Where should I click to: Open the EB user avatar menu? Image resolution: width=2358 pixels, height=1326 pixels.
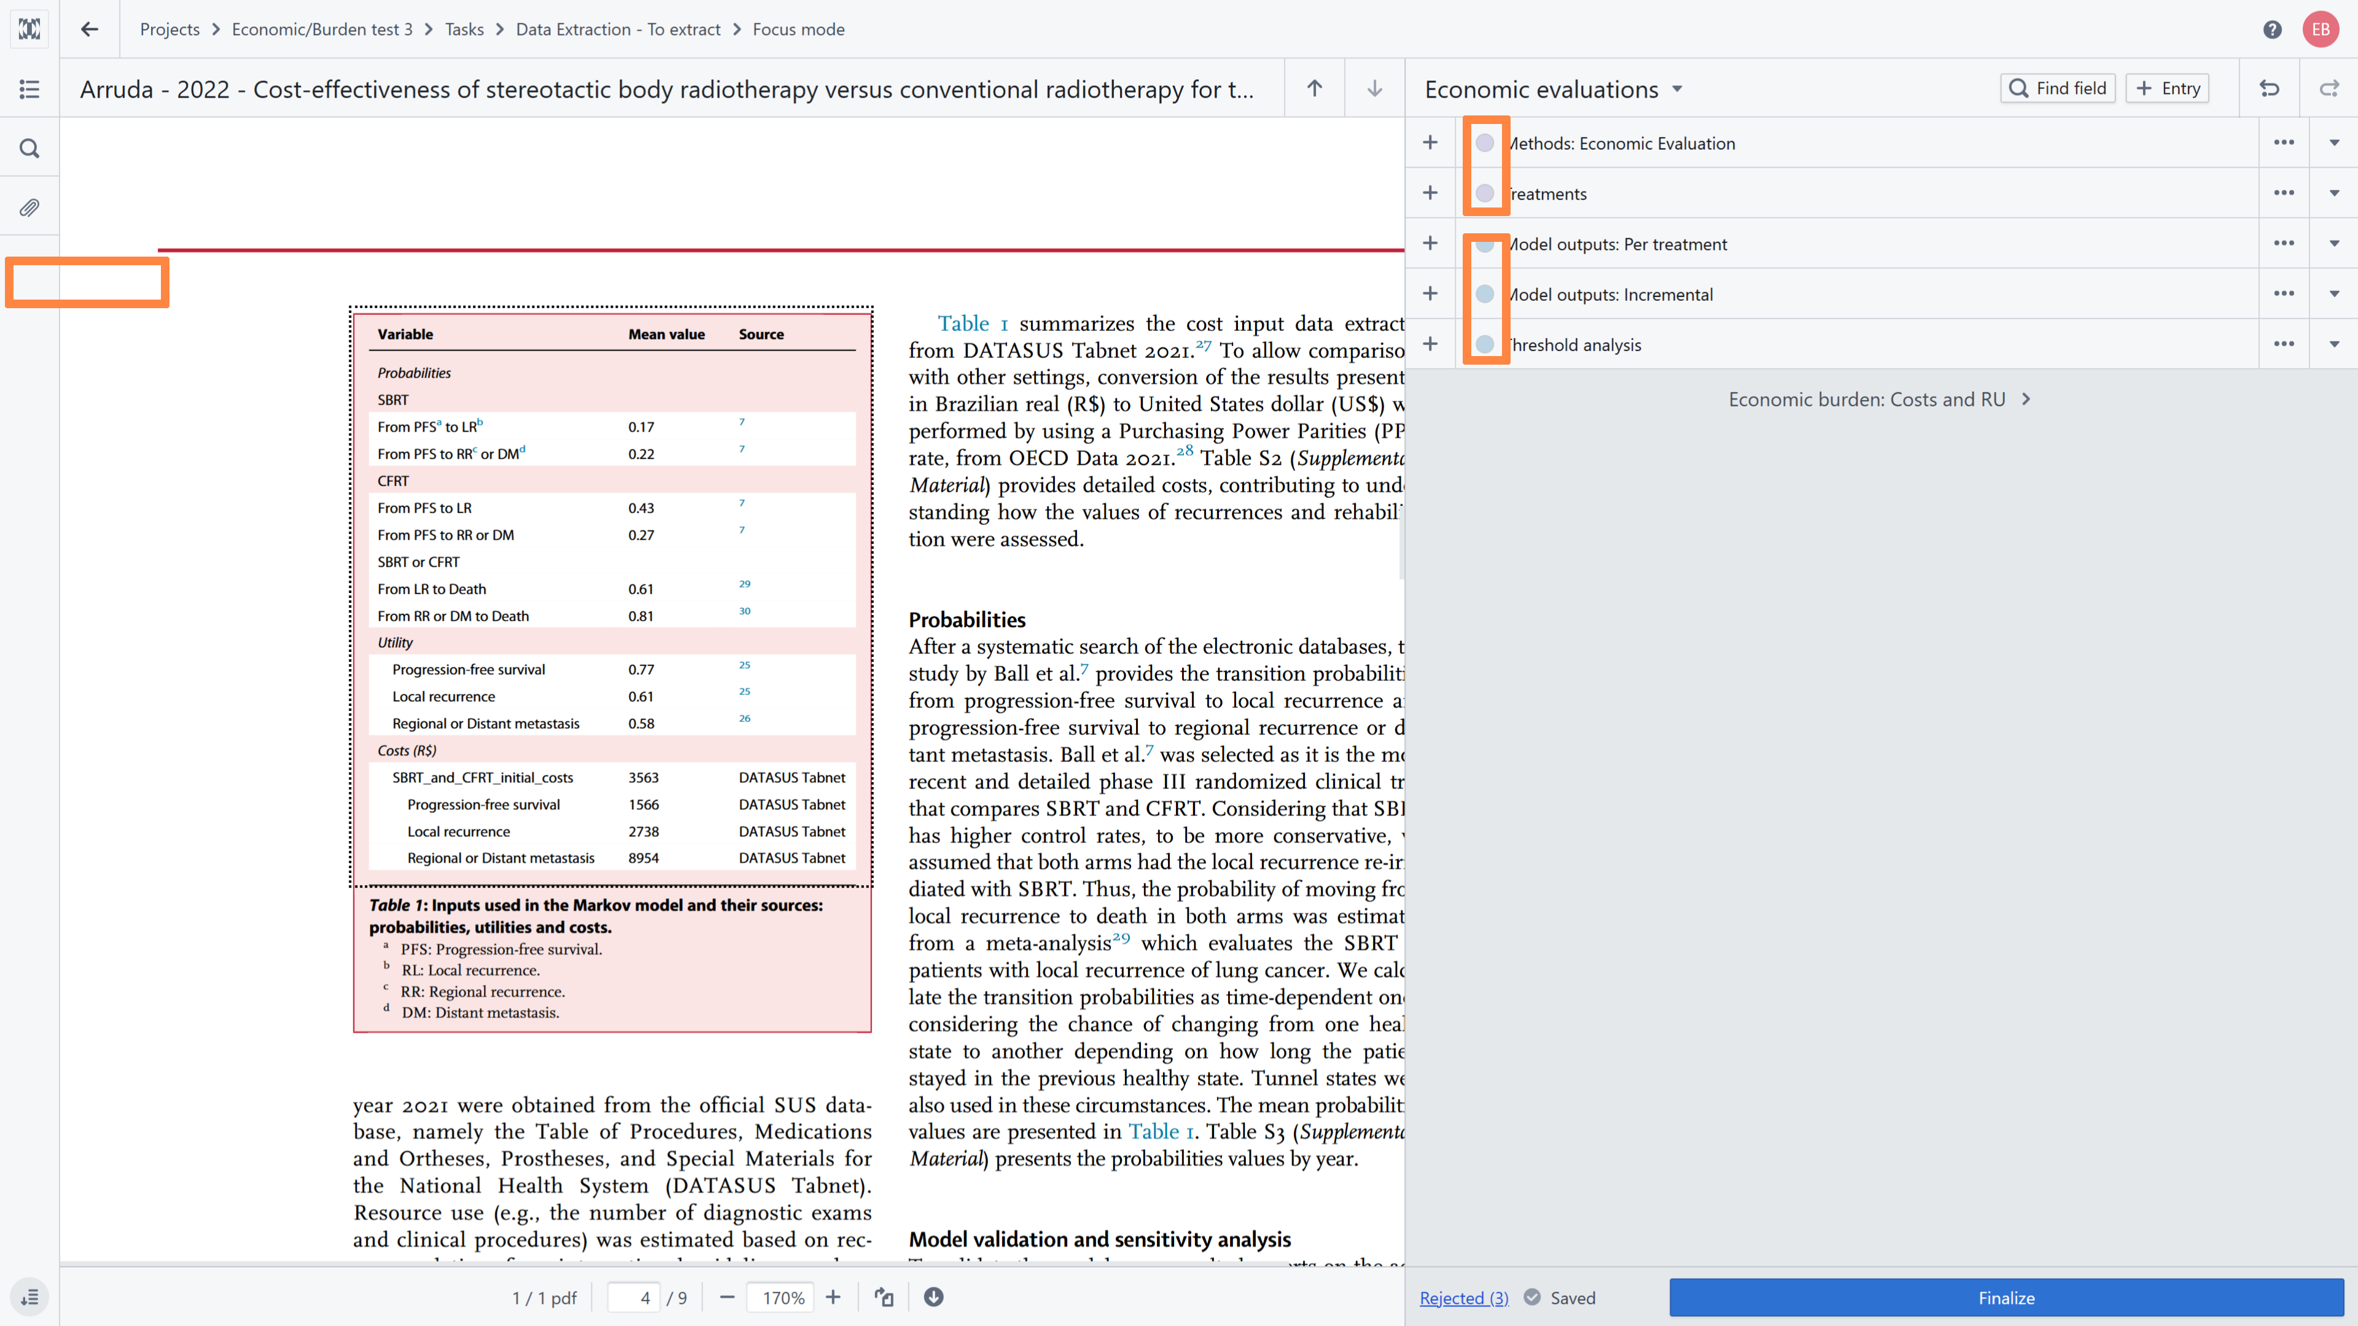2321,29
